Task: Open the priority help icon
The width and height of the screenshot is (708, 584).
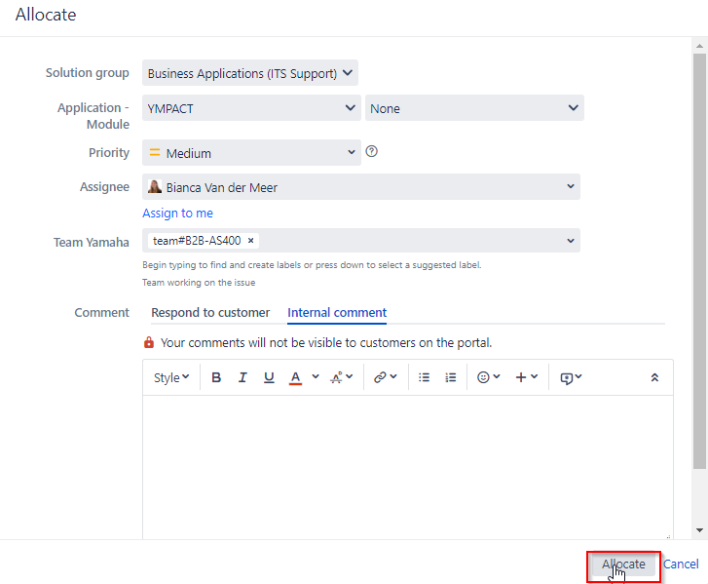Action: pyautogui.click(x=372, y=151)
